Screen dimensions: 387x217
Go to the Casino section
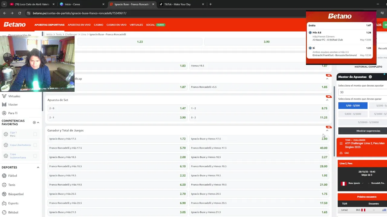(x=99, y=25)
